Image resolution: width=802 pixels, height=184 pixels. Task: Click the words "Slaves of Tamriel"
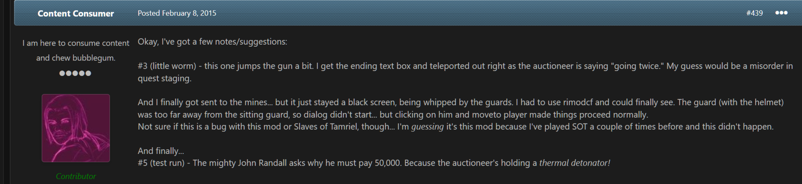[326, 126]
